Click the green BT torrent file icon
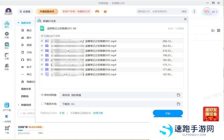The width and height of the screenshot is (224, 140). (42, 28)
